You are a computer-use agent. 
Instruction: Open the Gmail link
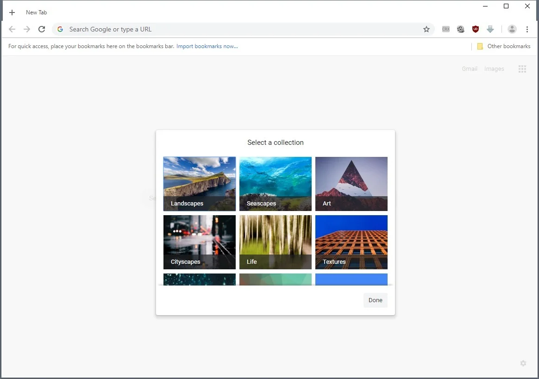click(x=470, y=69)
